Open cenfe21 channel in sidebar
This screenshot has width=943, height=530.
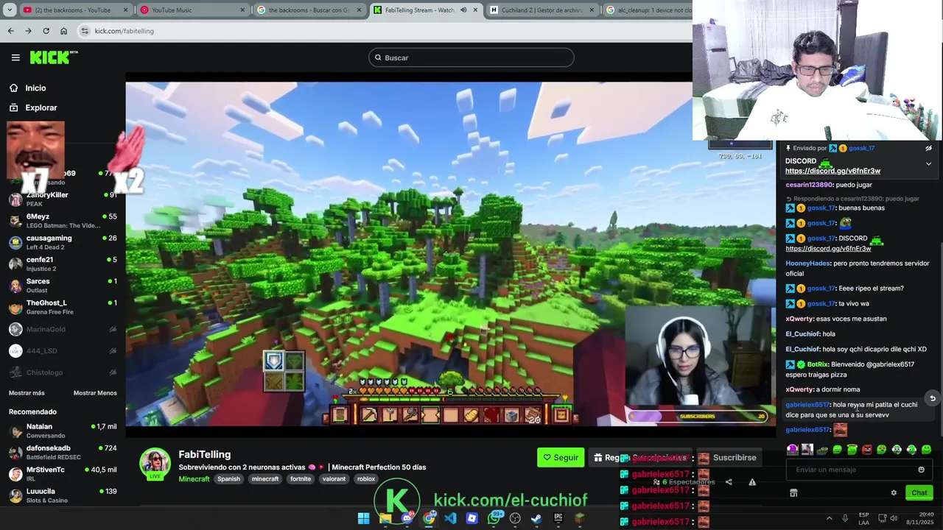(63, 264)
